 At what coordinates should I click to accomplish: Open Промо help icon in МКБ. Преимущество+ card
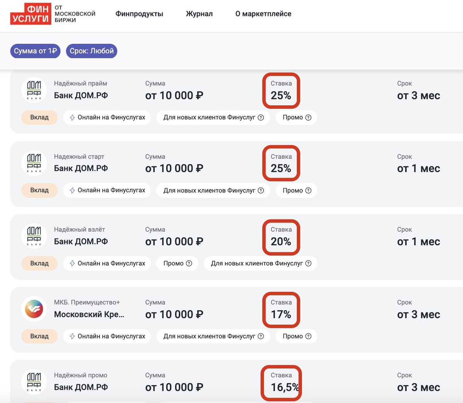308,336
